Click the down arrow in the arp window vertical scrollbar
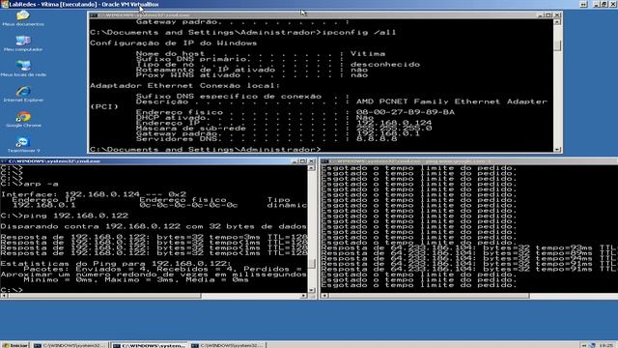Screen dimensions: 618x348 click(311, 290)
